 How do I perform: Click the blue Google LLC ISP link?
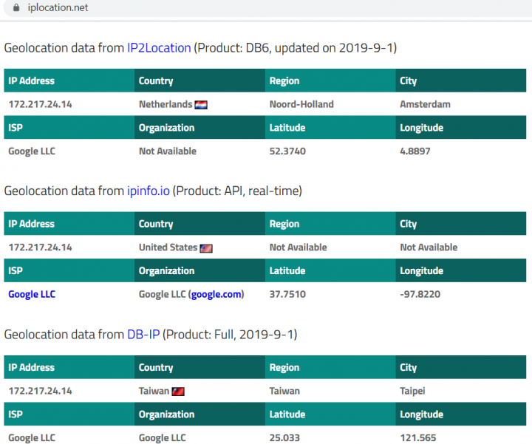32,294
